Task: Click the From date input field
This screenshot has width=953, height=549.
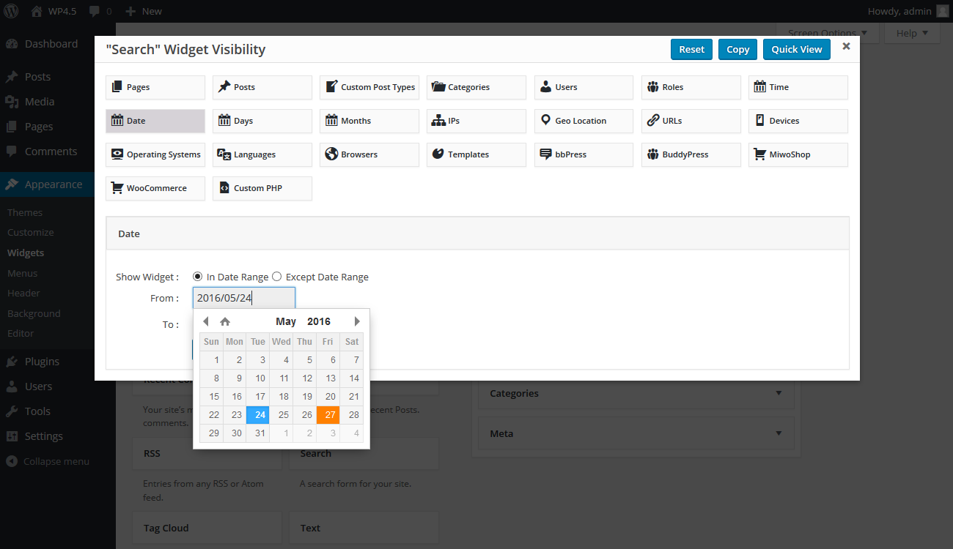Action: click(x=244, y=298)
